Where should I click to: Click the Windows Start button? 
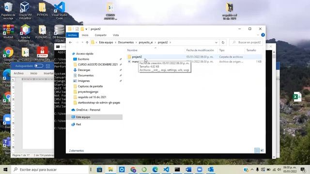(5, 170)
